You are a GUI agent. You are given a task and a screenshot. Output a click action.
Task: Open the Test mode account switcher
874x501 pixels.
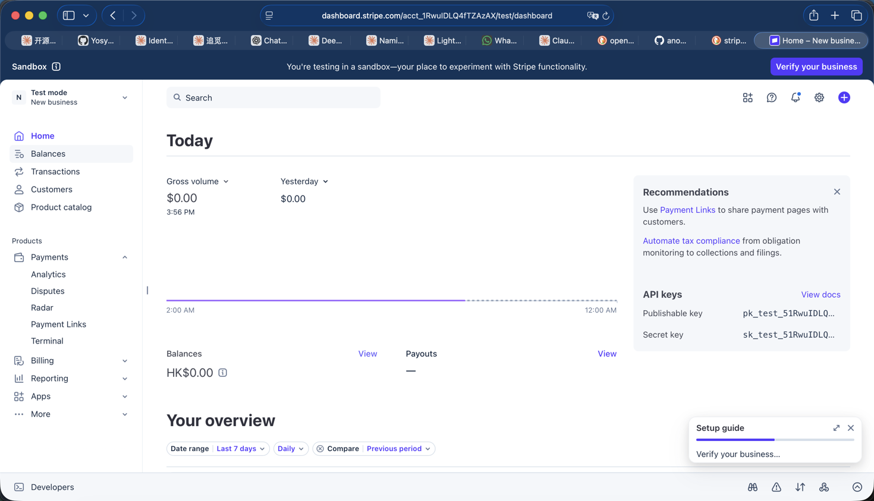pos(71,97)
